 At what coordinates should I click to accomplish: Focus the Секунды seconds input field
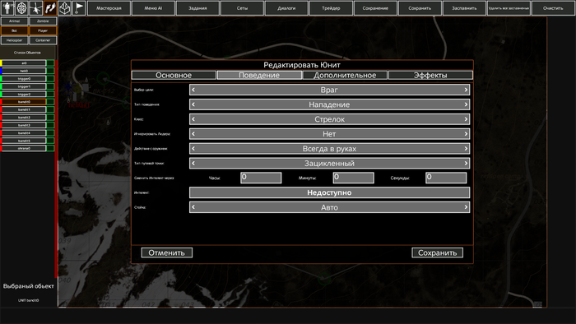click(446, 178)
